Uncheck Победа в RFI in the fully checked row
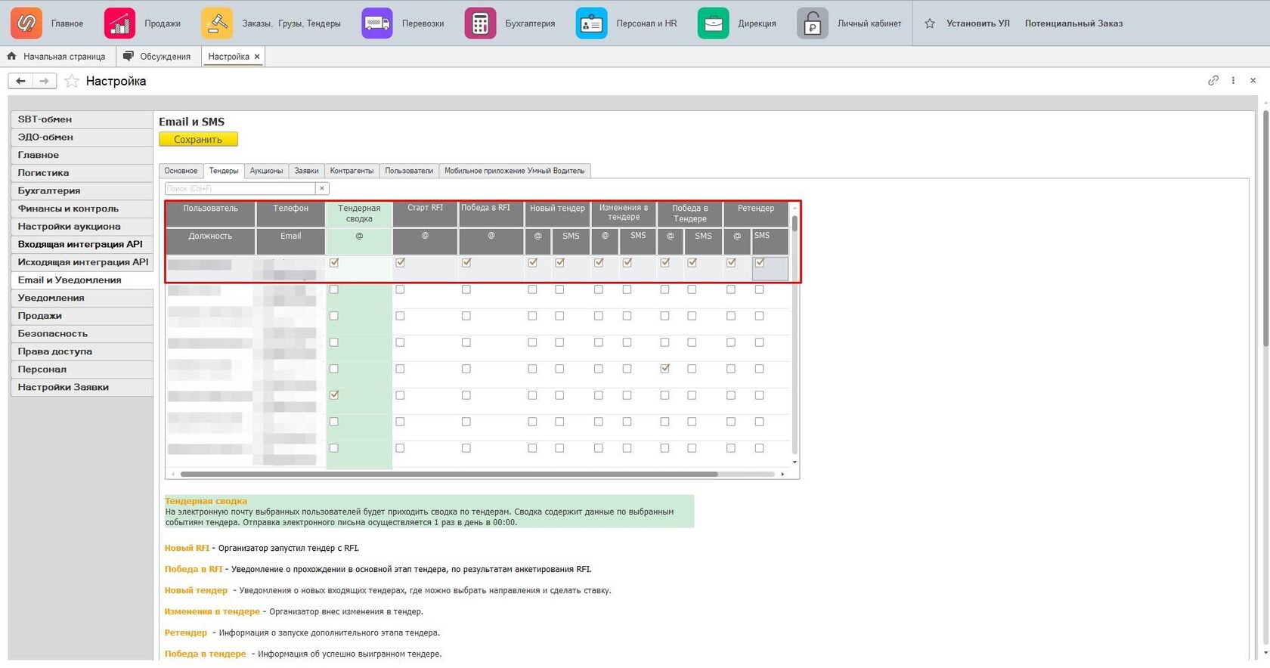The width and height of the screenshot is (1270, 668). point(466,262)
